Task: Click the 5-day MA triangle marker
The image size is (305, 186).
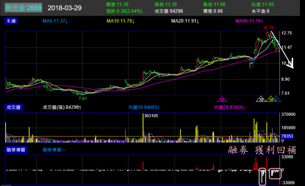Action: click(276, 100)
